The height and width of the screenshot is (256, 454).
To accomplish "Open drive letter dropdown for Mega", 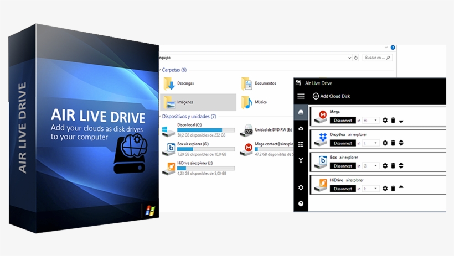I will (370, 121).
